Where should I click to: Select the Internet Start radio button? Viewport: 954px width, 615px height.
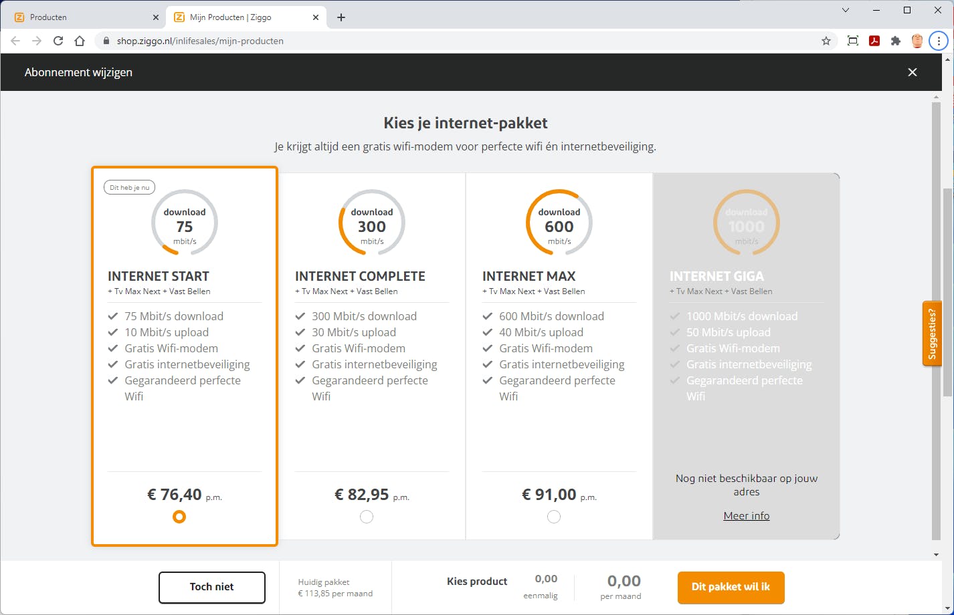tap(179, 517)
